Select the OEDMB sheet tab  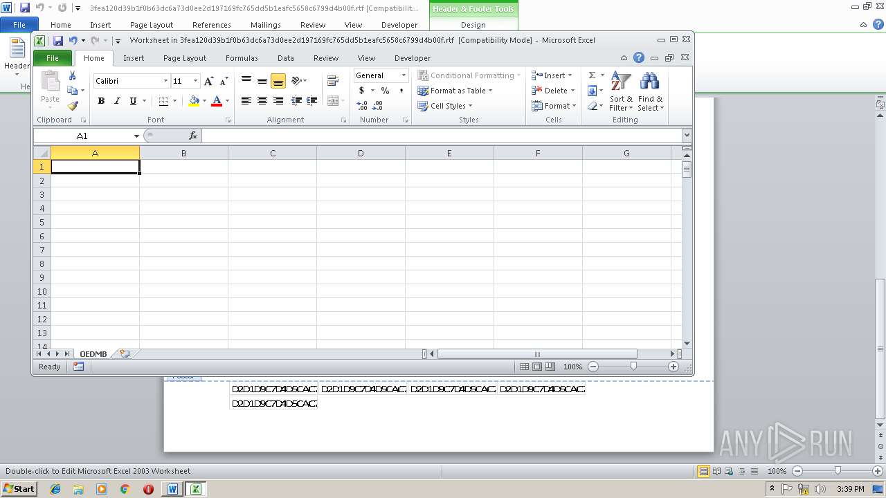(x=93, y=354)
